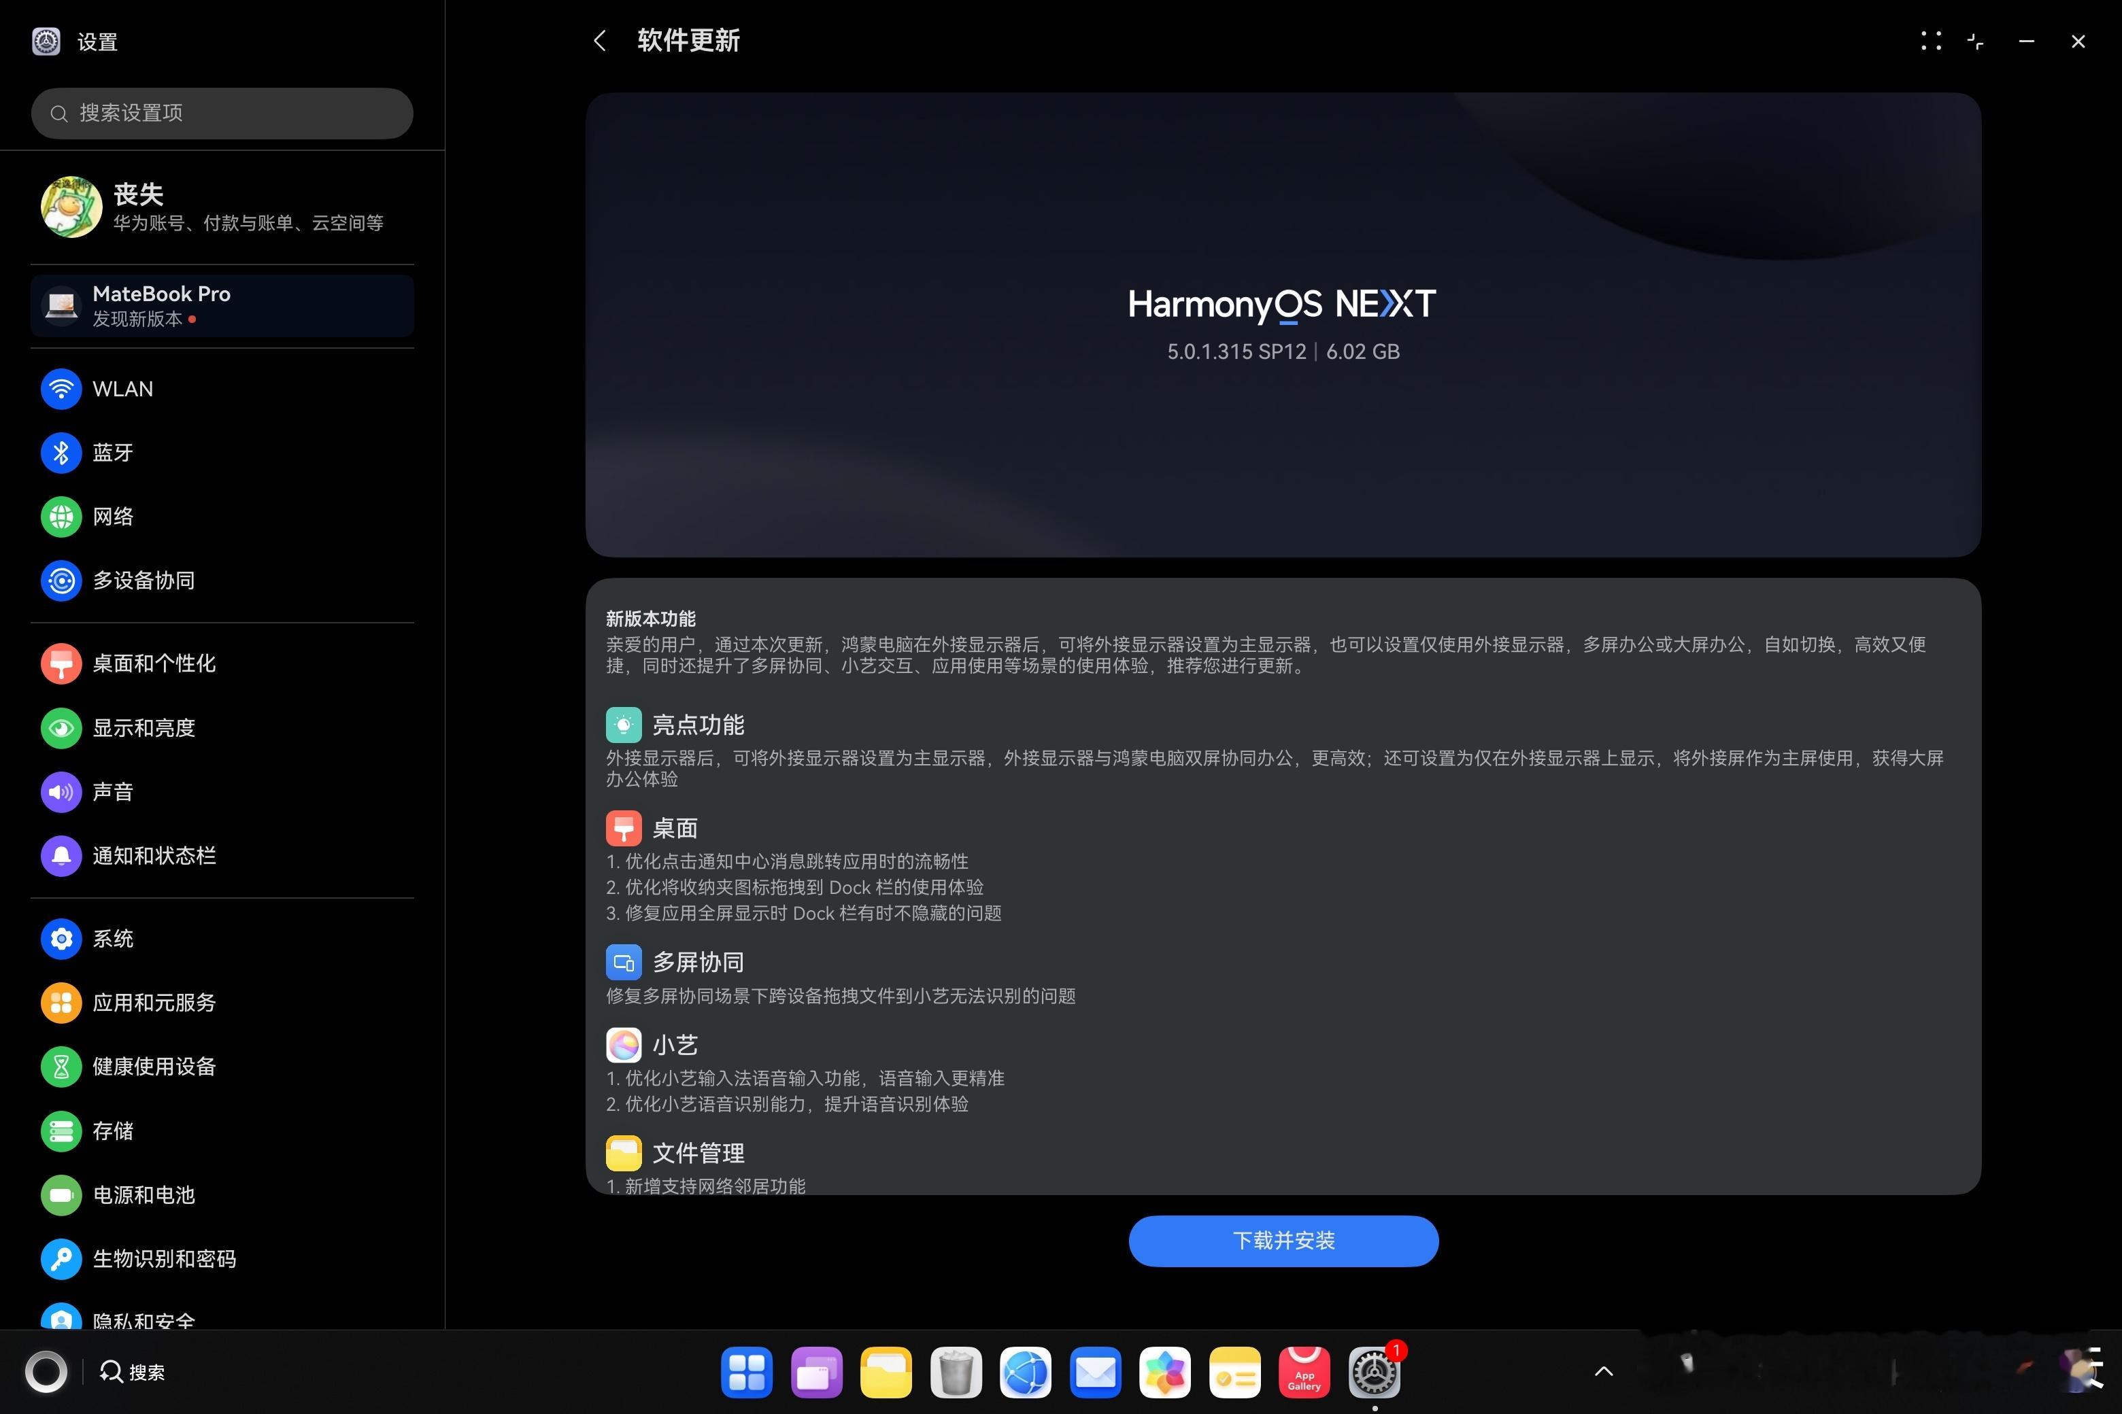2122x1414 pixels.
Task: Open the 丧失 Huawei account profile
Action: tap(222, 207)
